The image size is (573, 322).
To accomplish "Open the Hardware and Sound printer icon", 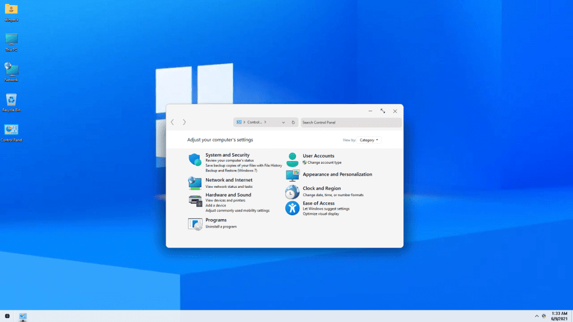I will tap(195, 201).
